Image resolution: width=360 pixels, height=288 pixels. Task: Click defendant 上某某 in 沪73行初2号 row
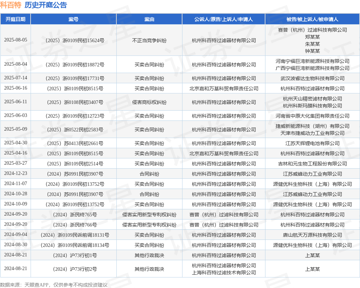313,269
